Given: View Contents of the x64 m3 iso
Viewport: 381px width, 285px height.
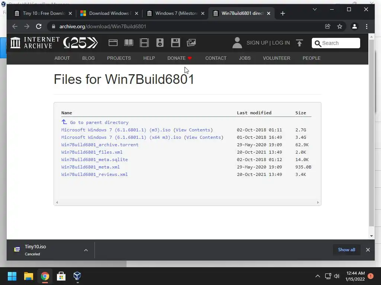Looking at the screenshot, I should point(204,137).
